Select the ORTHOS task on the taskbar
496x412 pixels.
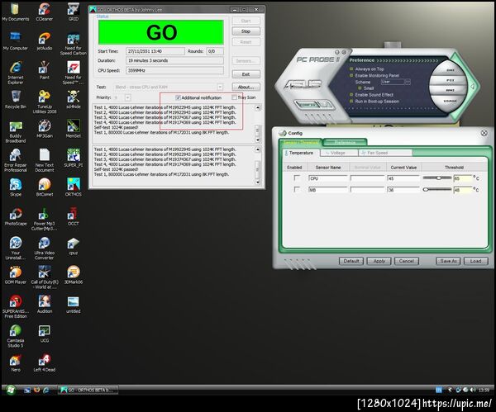coord(88,391)
